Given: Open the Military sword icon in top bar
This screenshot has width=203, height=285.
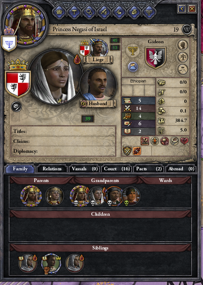Looking at the screenshot, I should 104,12.
